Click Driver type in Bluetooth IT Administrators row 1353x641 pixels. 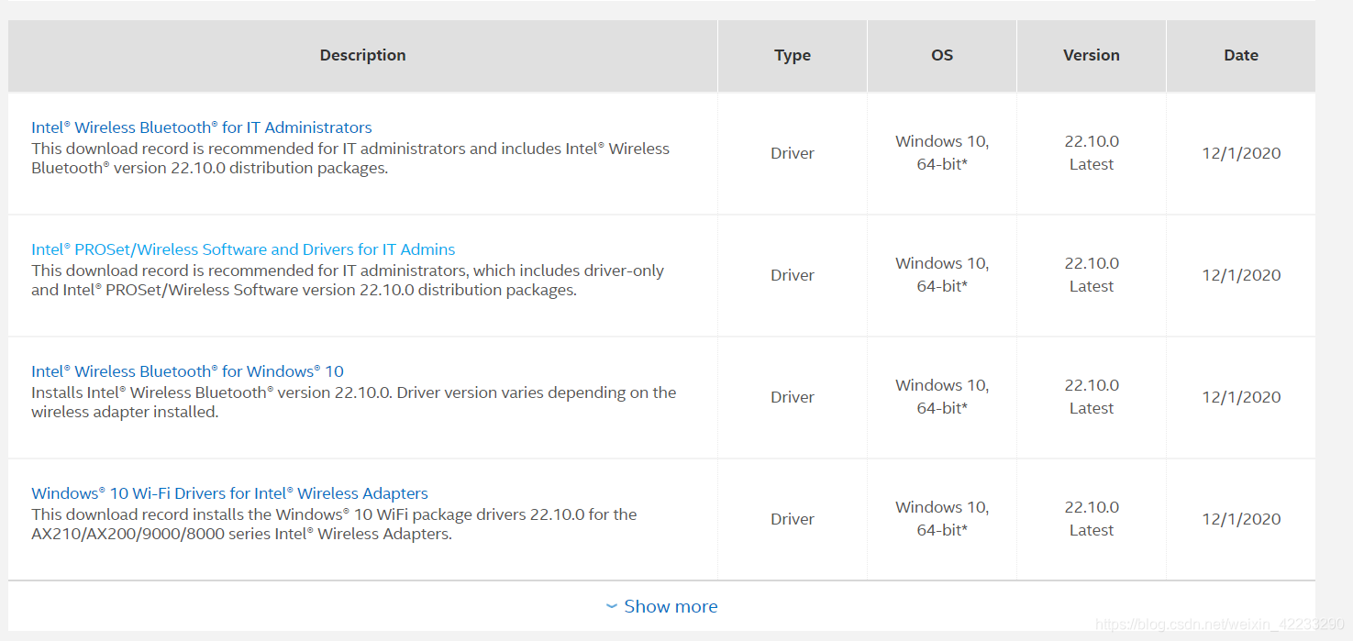click(793, 153)
